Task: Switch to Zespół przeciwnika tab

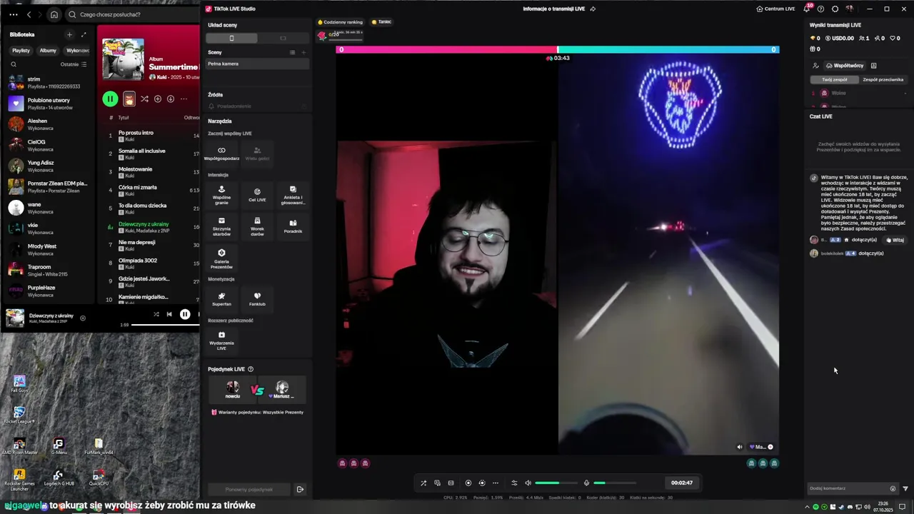Action: (883, 79)
